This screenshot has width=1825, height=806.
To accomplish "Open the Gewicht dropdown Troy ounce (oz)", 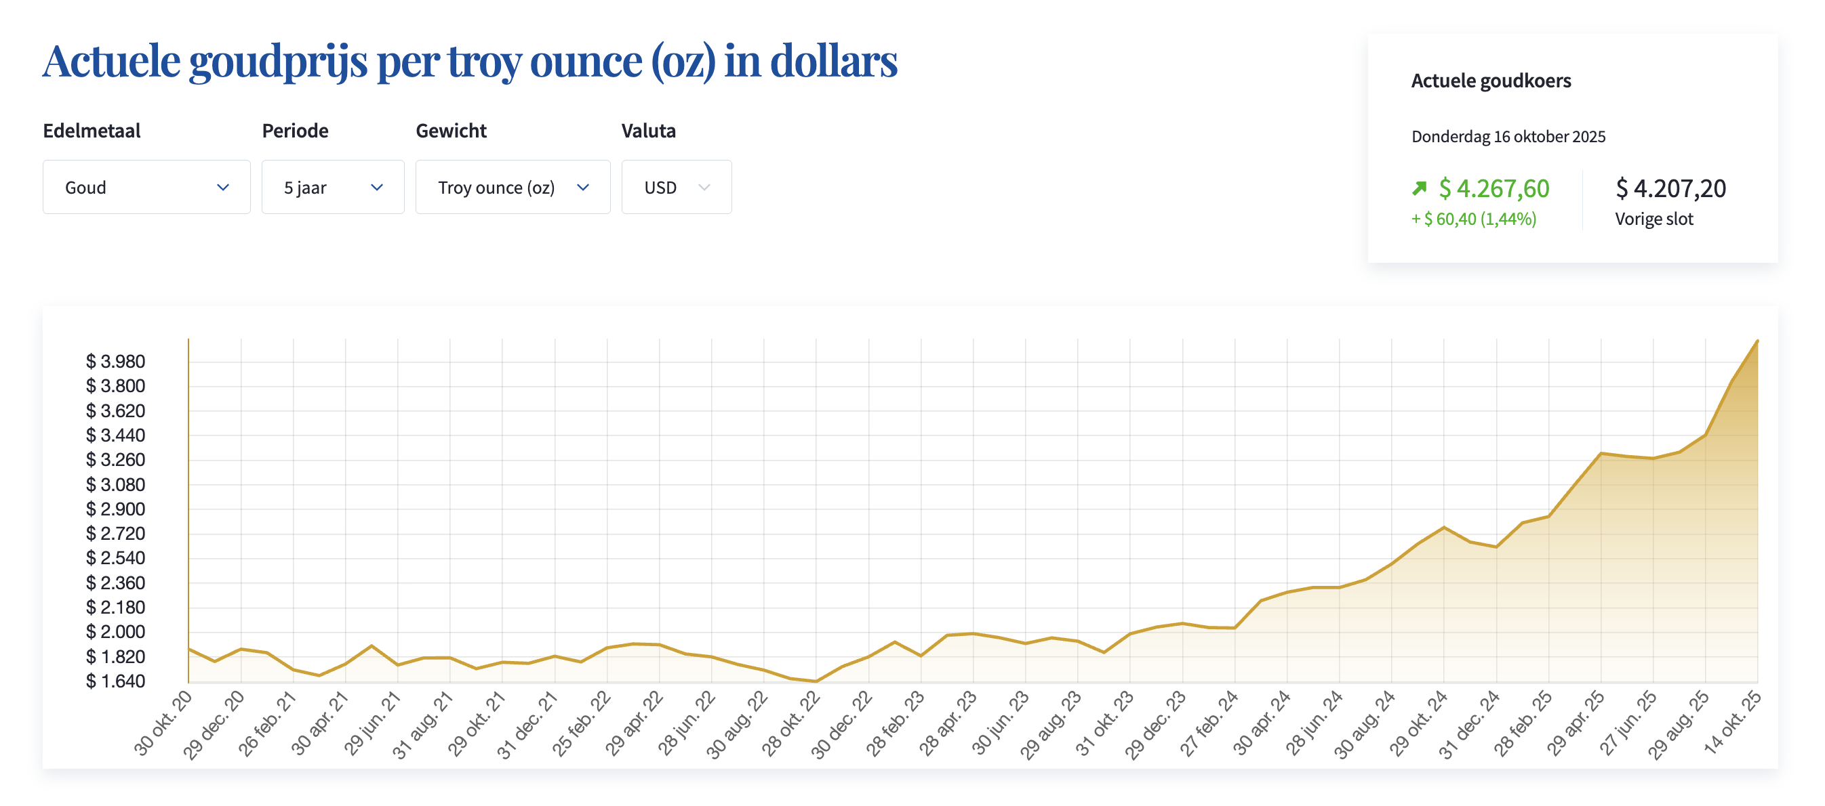I will (x=513, y=188).
